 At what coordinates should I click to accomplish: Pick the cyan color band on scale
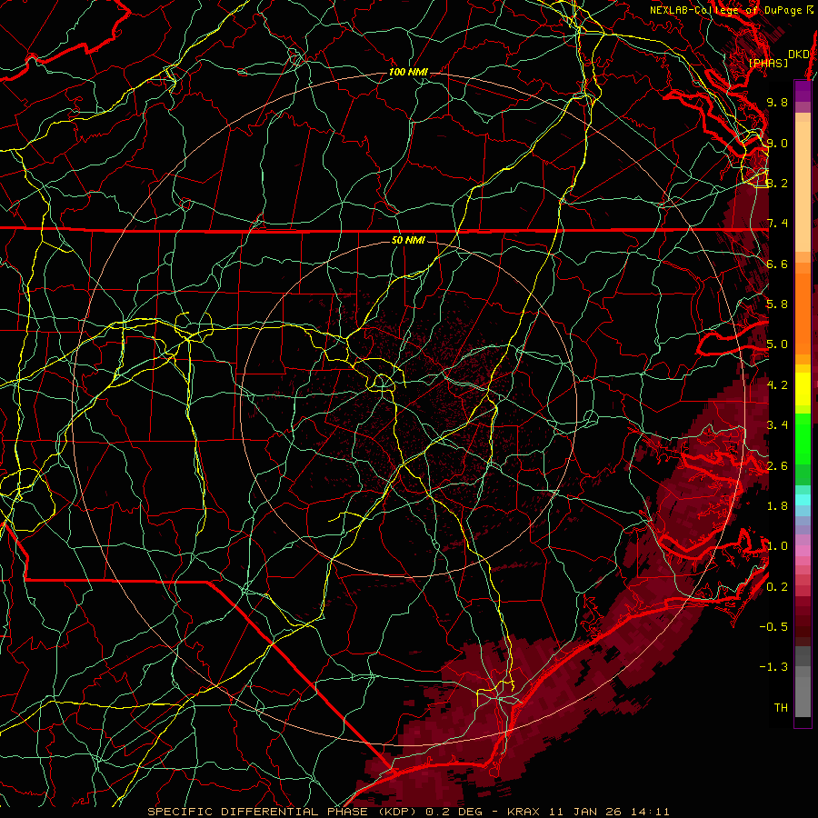click(803, 500)
